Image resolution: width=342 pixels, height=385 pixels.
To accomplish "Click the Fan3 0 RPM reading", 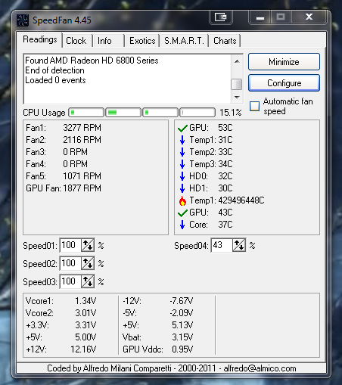I will click(57, 152).
